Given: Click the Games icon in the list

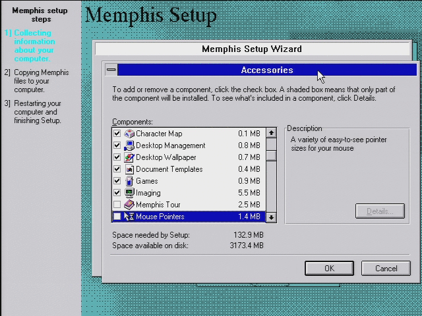Looking at the screenshot, I should point(129,181).
